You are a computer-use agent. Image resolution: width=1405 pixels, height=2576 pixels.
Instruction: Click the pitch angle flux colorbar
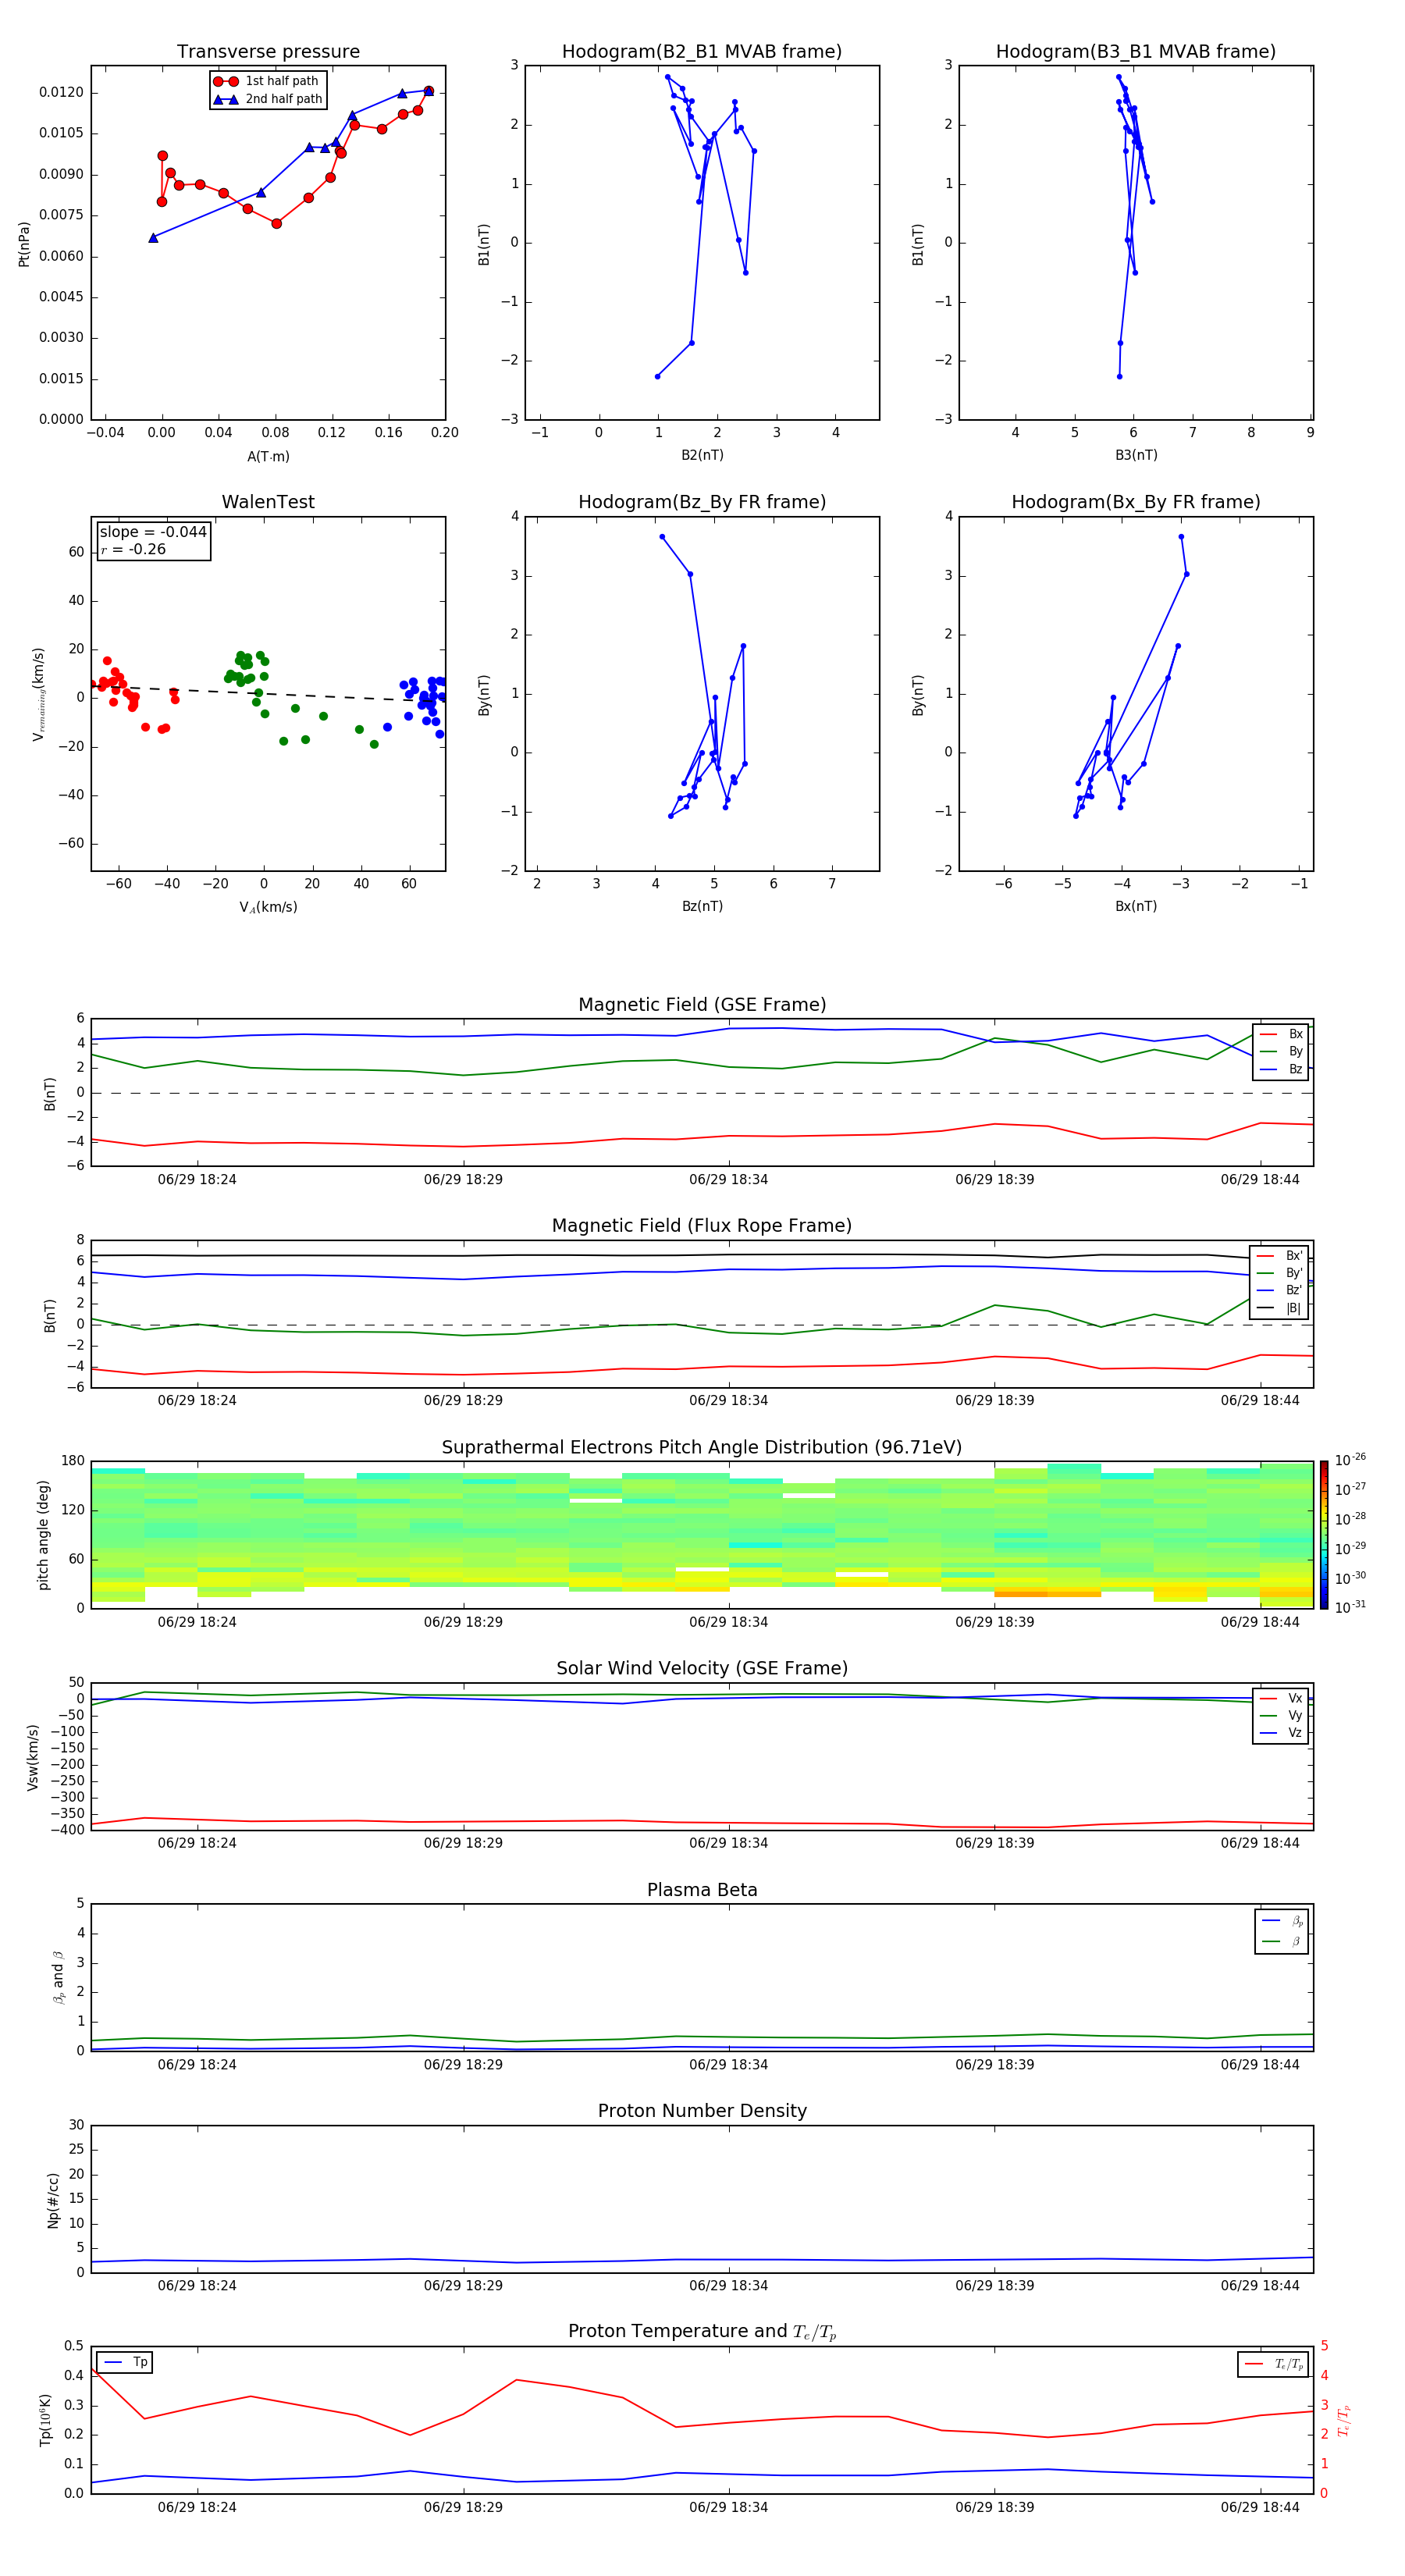tap(1324, 1535)
